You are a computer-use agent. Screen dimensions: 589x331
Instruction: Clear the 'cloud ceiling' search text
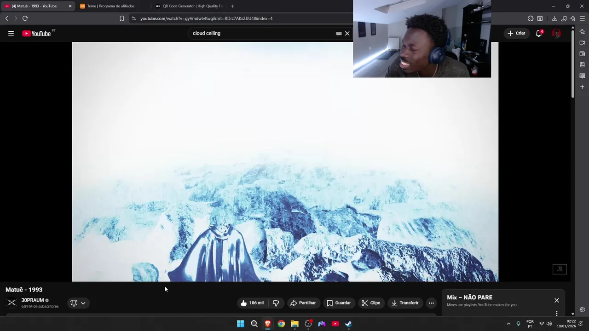click(x=347, y=33)
